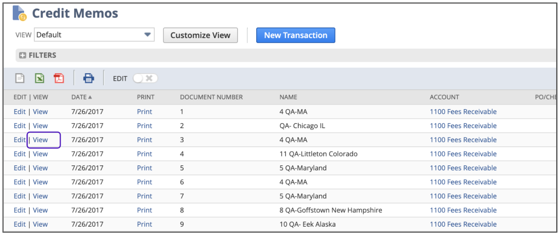Viewport: 560px width, 236px height.
Task: Click the CSV export icon
Action: 20,78
